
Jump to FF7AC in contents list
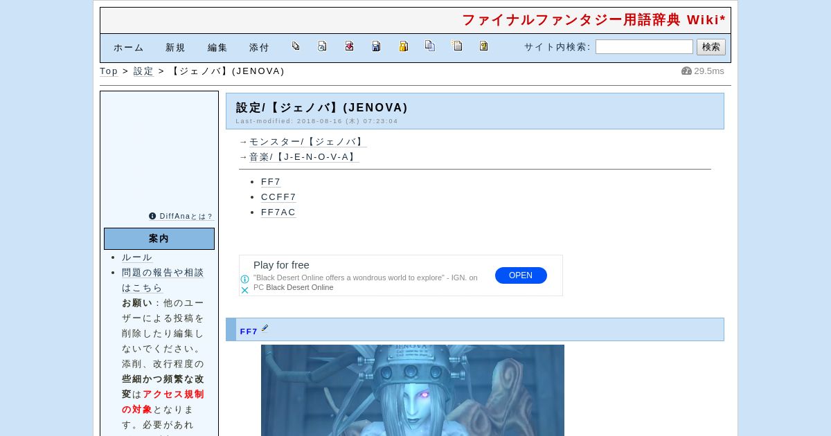pyautogui.click(x=278, y=212)
